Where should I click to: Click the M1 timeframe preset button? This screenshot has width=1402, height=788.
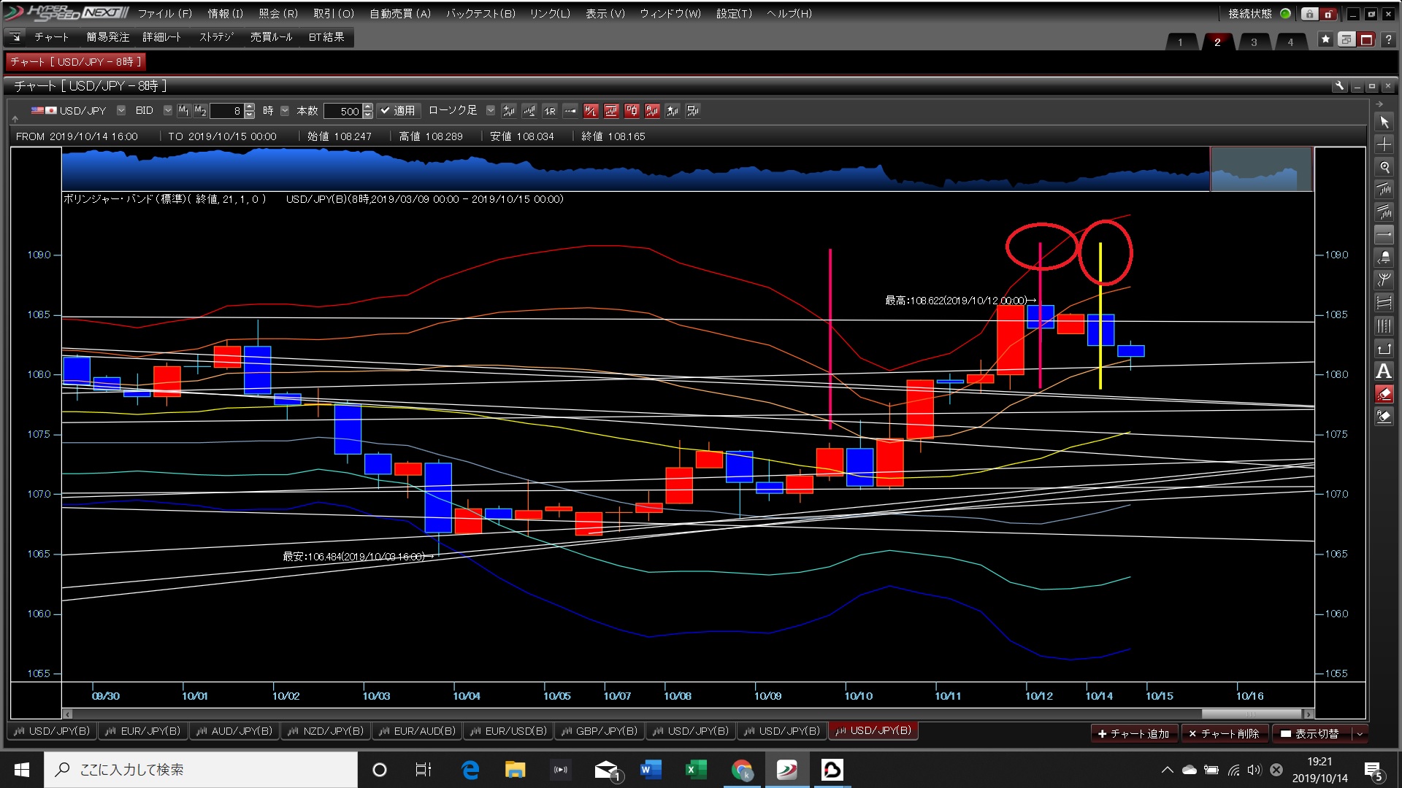[183, 111]
